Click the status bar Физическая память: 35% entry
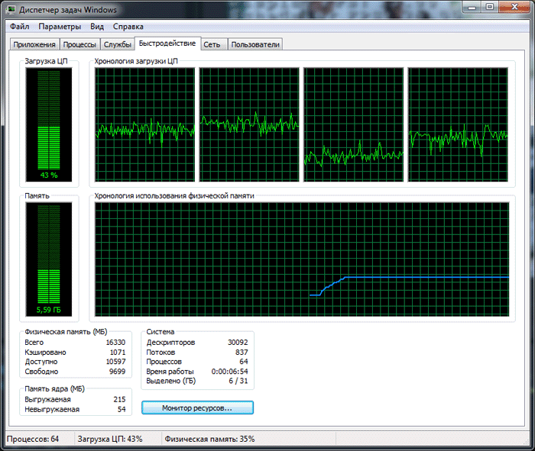 [x=210, y=439]
